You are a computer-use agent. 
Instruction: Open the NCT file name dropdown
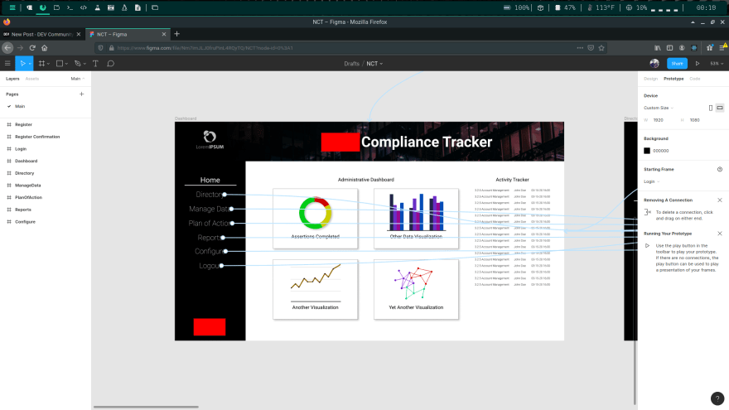click(374, 64)
